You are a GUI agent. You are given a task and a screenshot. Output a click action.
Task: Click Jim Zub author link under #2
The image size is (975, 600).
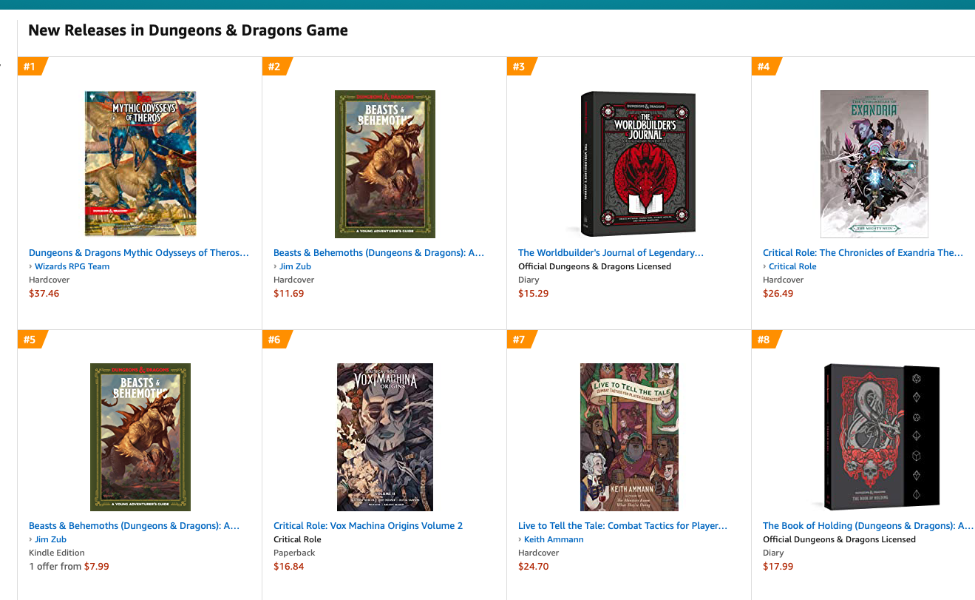pyautogui.click(x=295, y=266)
